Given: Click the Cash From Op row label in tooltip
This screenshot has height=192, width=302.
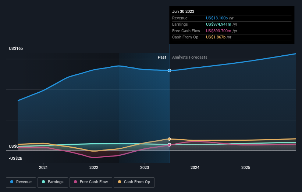Looking at the screenshot, I should pyautogui.click(x=185, y=37).
